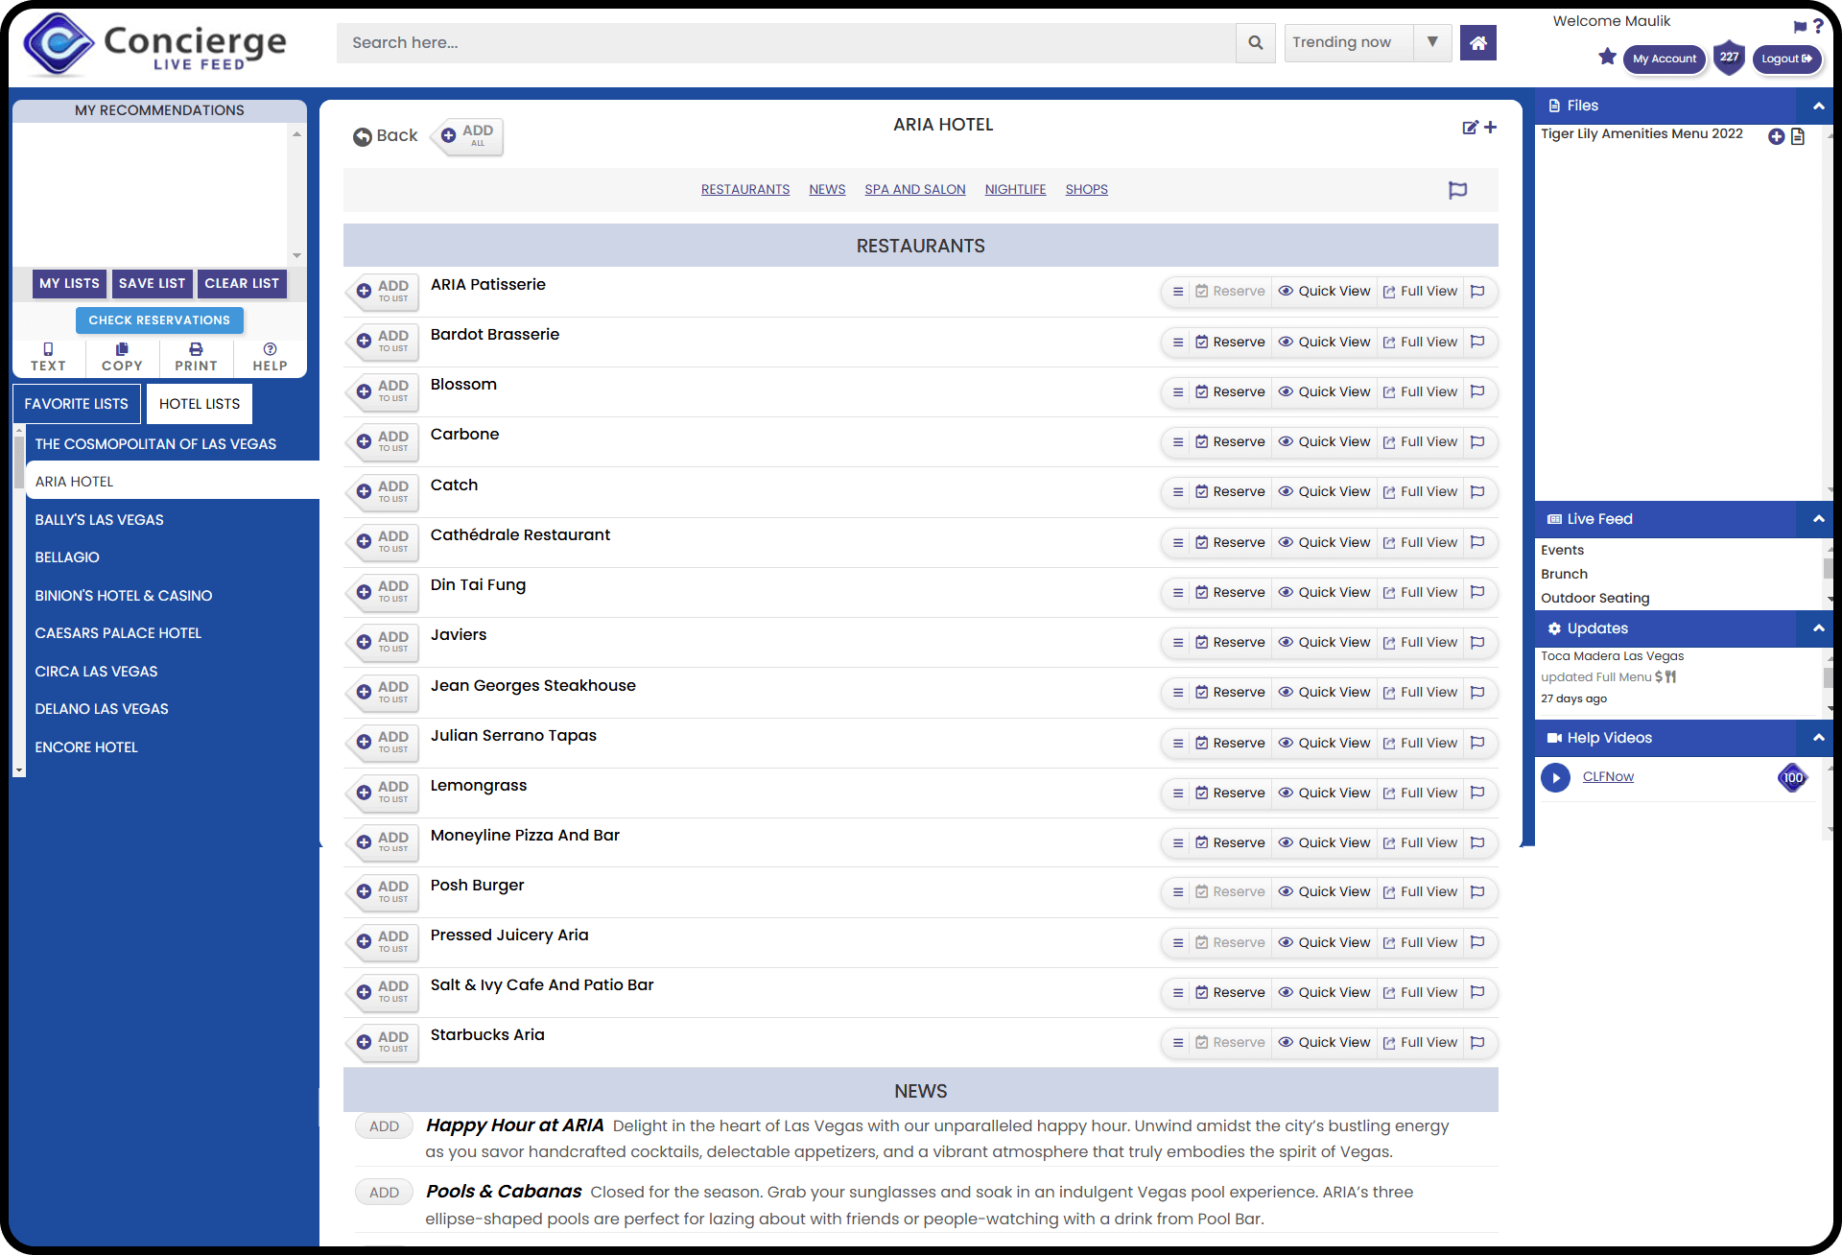This screenshot has width=1842, height=1255.
Task: Open Quick View for ARIA Patisserie
Action: point(1324,292)
